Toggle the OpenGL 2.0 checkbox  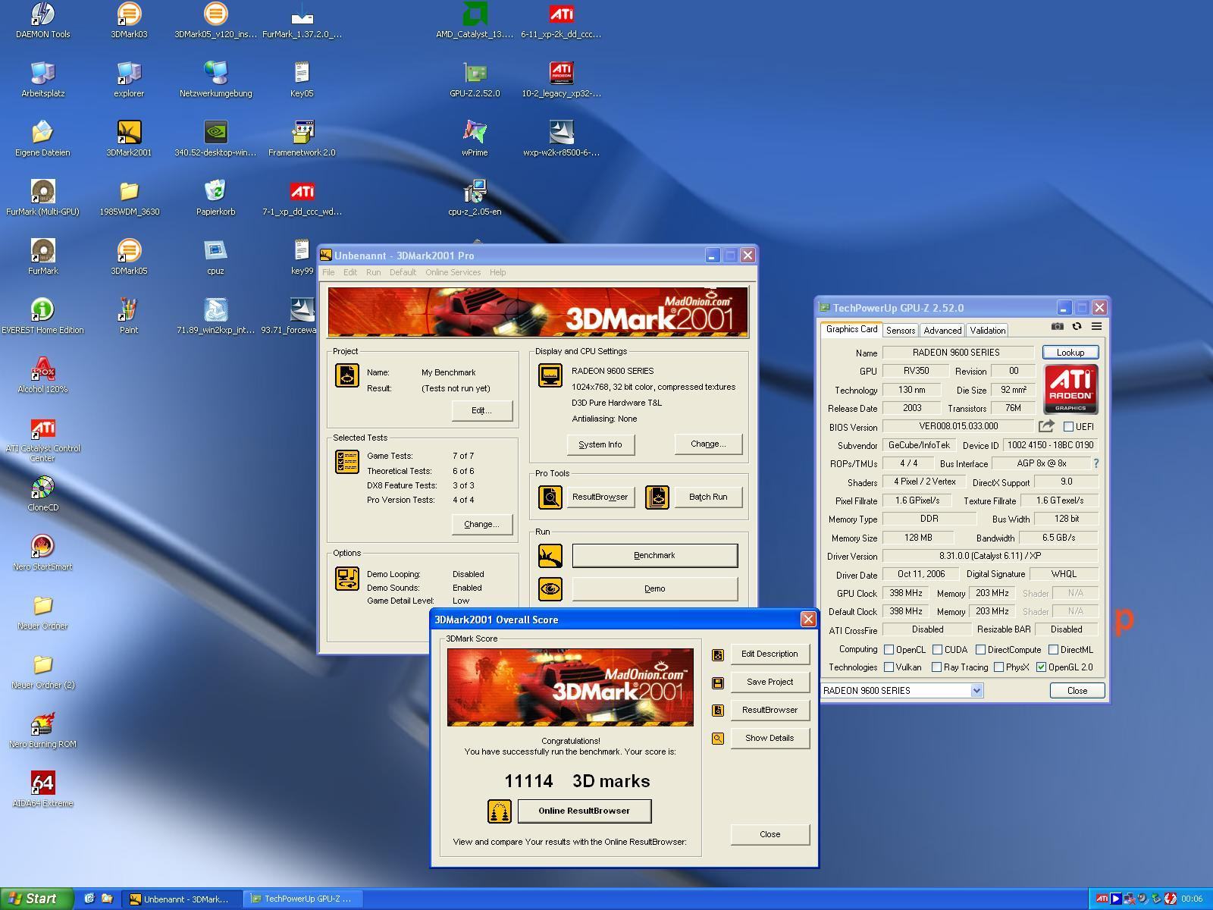point(1041,667)
